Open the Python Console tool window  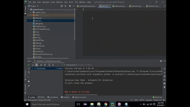79,97
